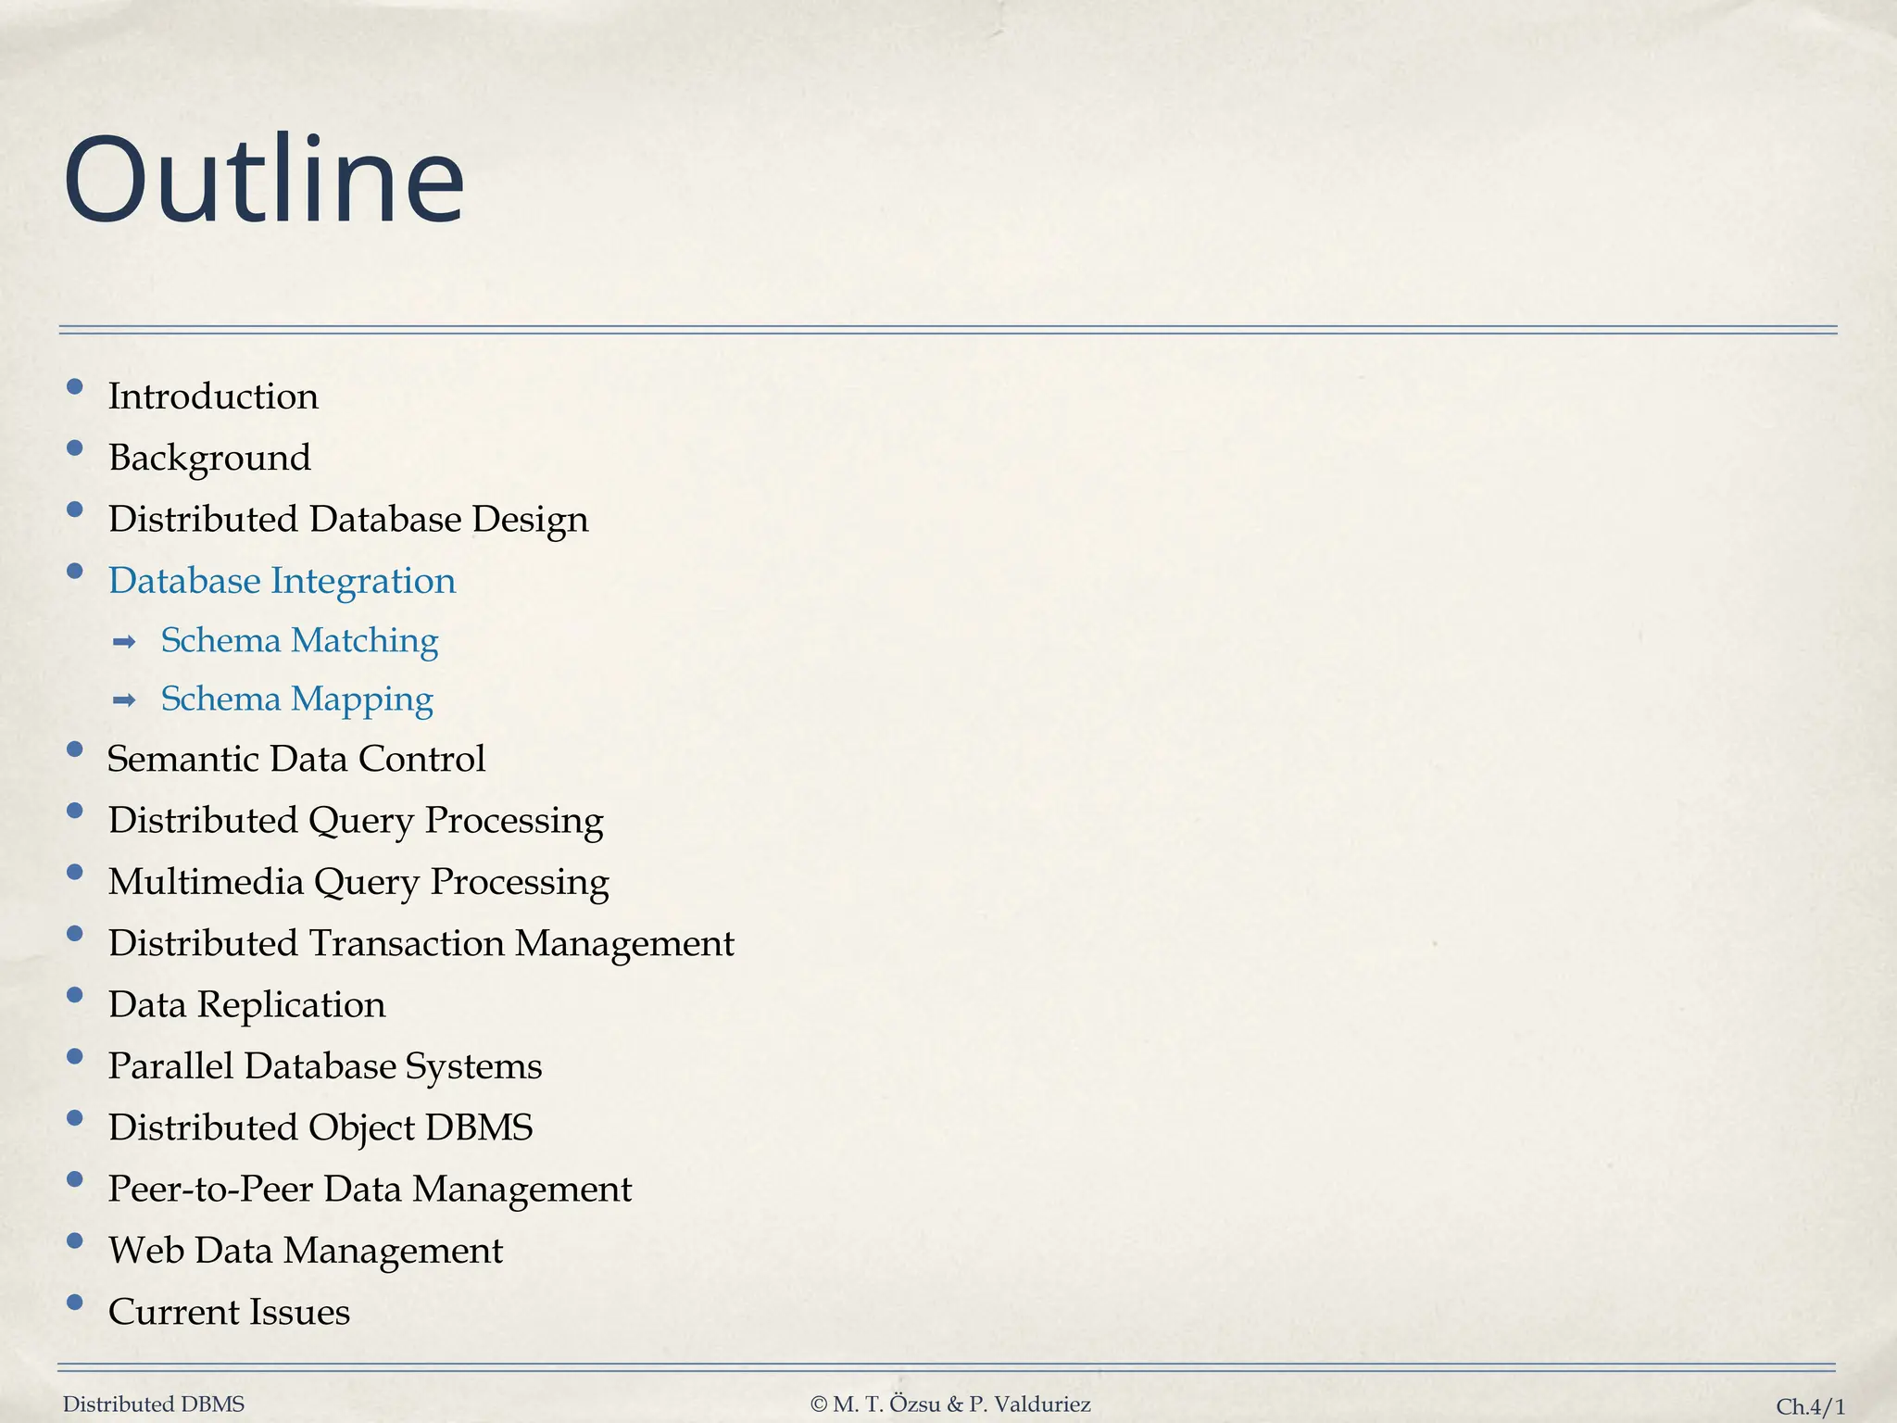Click the Background bullet text
This screenshot has height=1423, width=1897.
[x=209, y=458]
